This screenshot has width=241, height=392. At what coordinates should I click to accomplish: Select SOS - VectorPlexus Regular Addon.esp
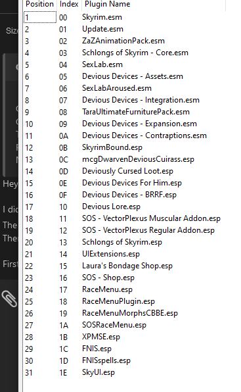(148, 230)
